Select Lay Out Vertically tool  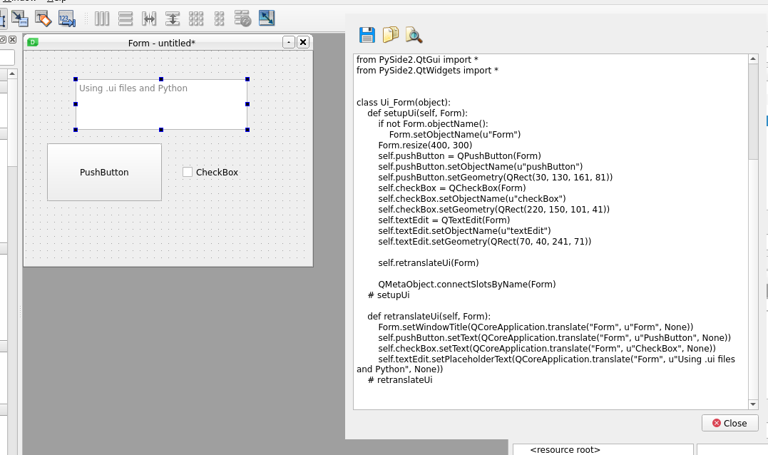click(126, 19)
